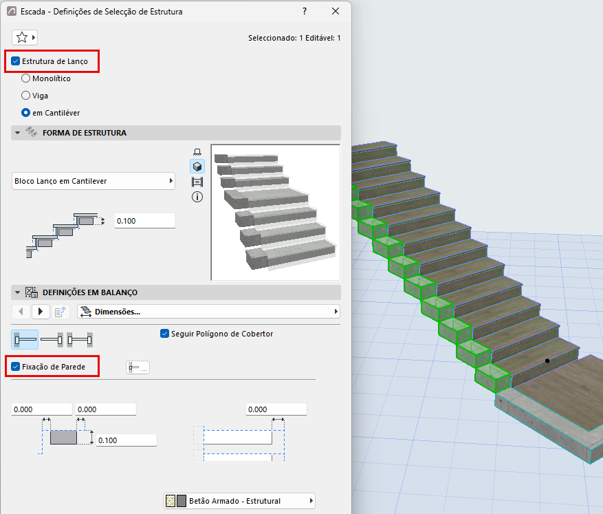The image size is (603, 514).
Task: Edit the second offset field 0.000
Action: (x=106, y=409)
